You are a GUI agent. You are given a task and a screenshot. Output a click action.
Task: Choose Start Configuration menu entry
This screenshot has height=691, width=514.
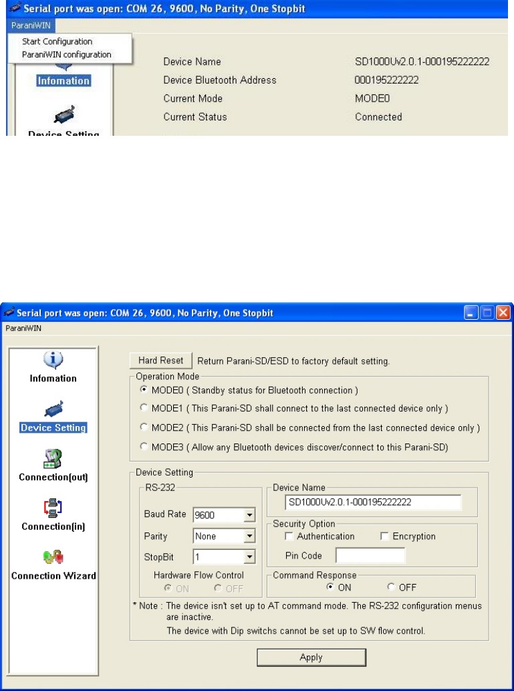tap(57, 41)
